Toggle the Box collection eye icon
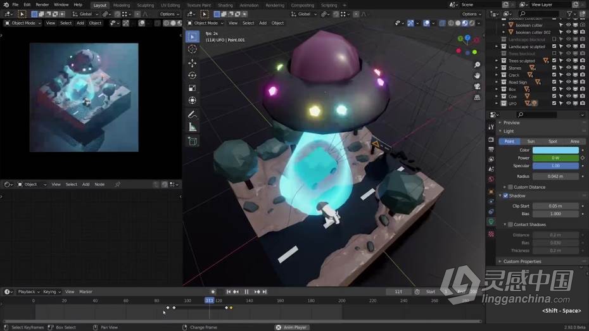The width and height of the screenshot is (589, 331). coord(568,89)
